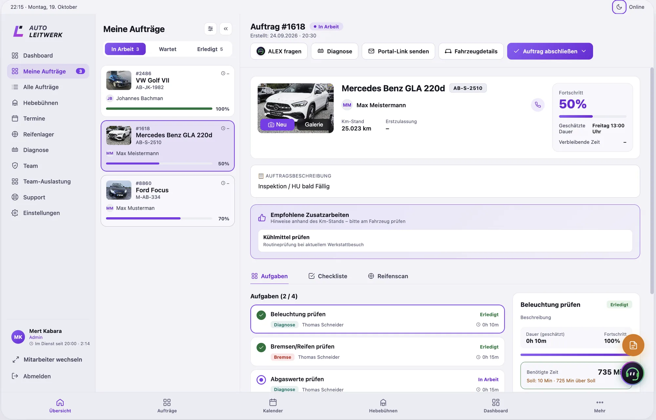Open Termine in the sidebar
The image size is (656, 420).
pos(48,118)
